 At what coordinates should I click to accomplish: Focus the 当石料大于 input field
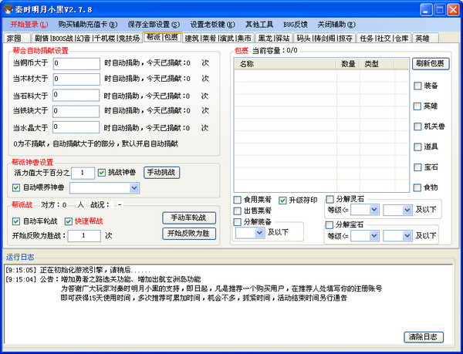click(76, 96)
